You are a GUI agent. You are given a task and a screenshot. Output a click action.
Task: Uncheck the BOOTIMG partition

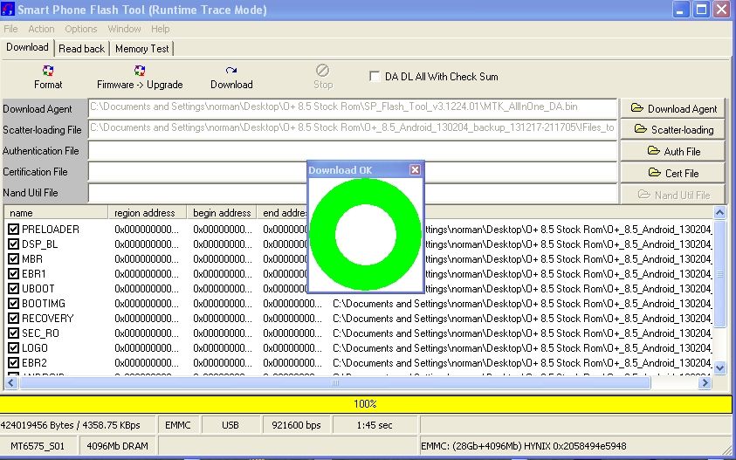click(13, 304)
